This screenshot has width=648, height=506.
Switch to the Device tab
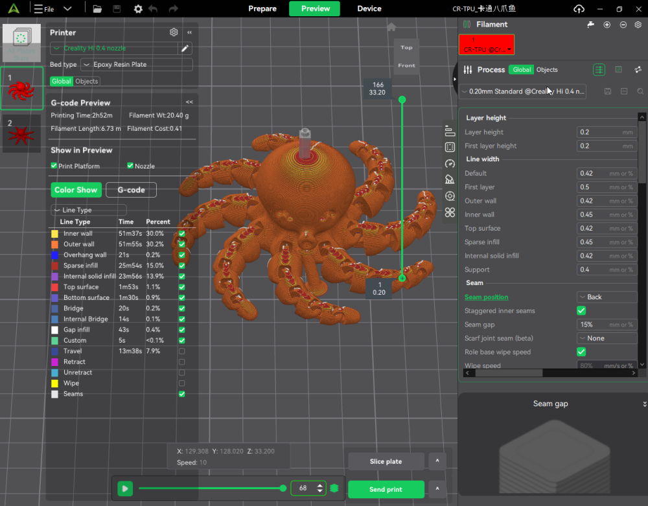[369, 9]
